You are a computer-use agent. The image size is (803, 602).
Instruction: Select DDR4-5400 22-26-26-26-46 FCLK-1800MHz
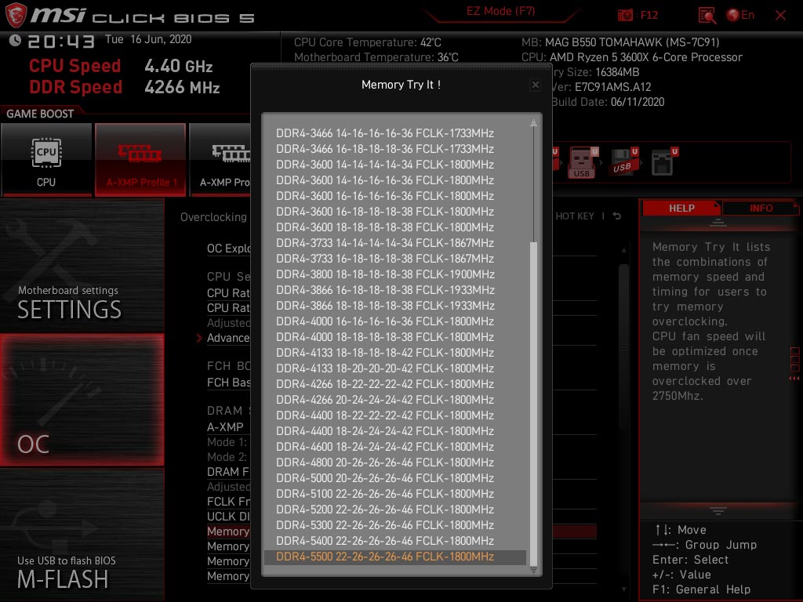(x=384, y=541)
